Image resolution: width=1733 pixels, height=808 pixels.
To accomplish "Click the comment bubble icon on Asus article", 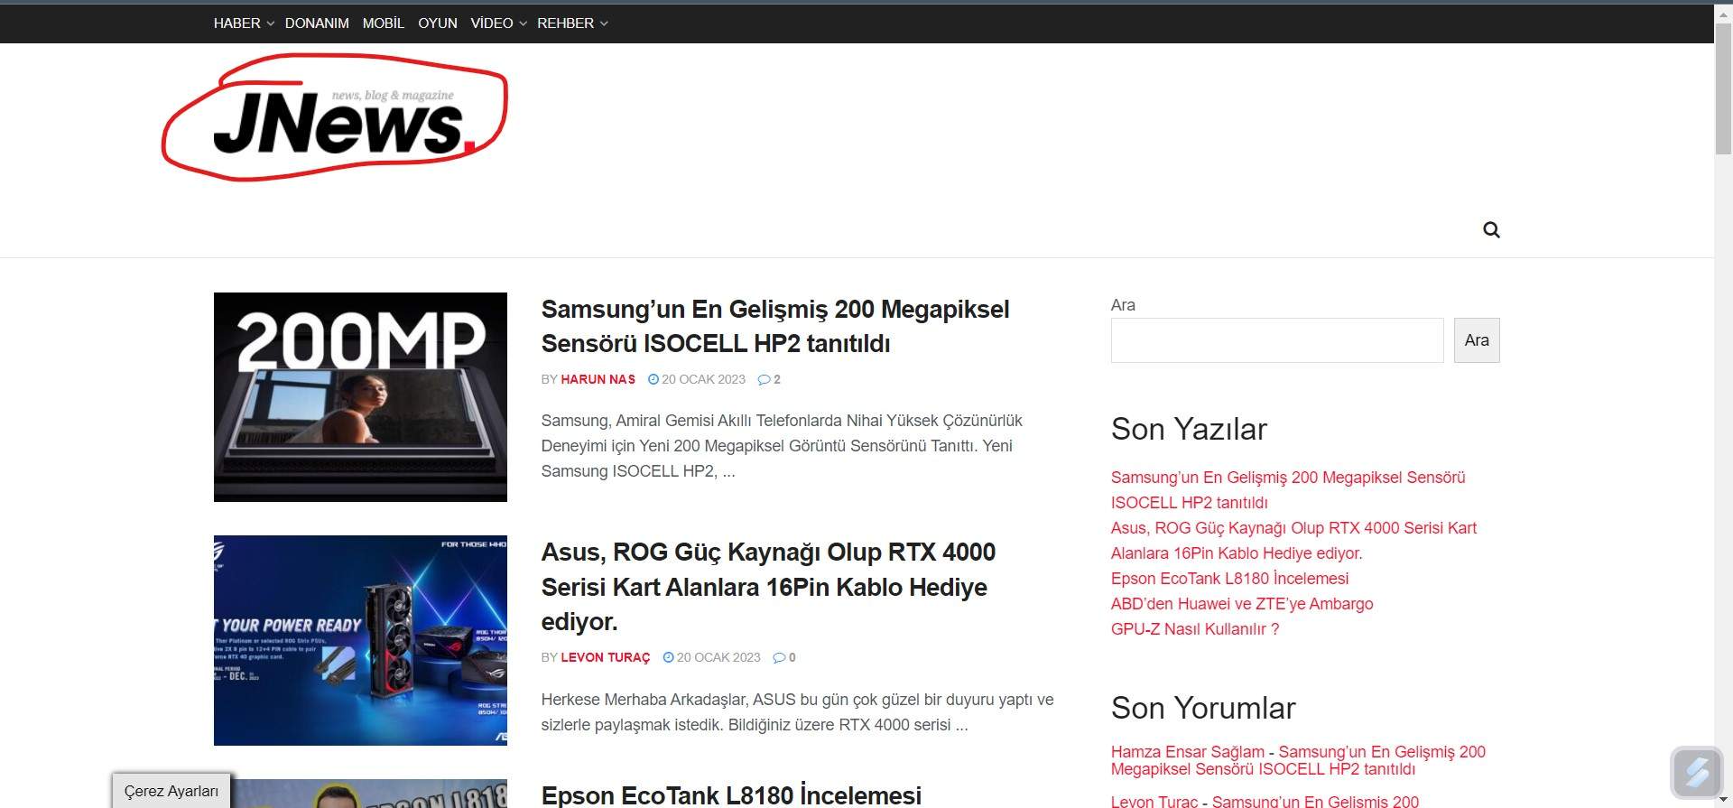I will point(779,658).
